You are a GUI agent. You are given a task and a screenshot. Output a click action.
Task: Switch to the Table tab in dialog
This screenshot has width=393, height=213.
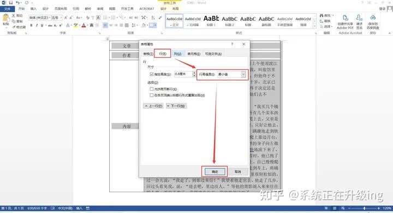[148, 54]
